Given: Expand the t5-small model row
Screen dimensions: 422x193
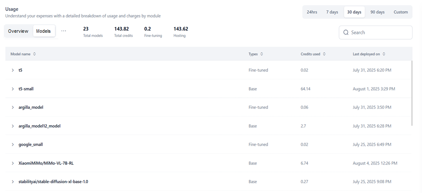Looking at the screenshot, I should [13, 89].
